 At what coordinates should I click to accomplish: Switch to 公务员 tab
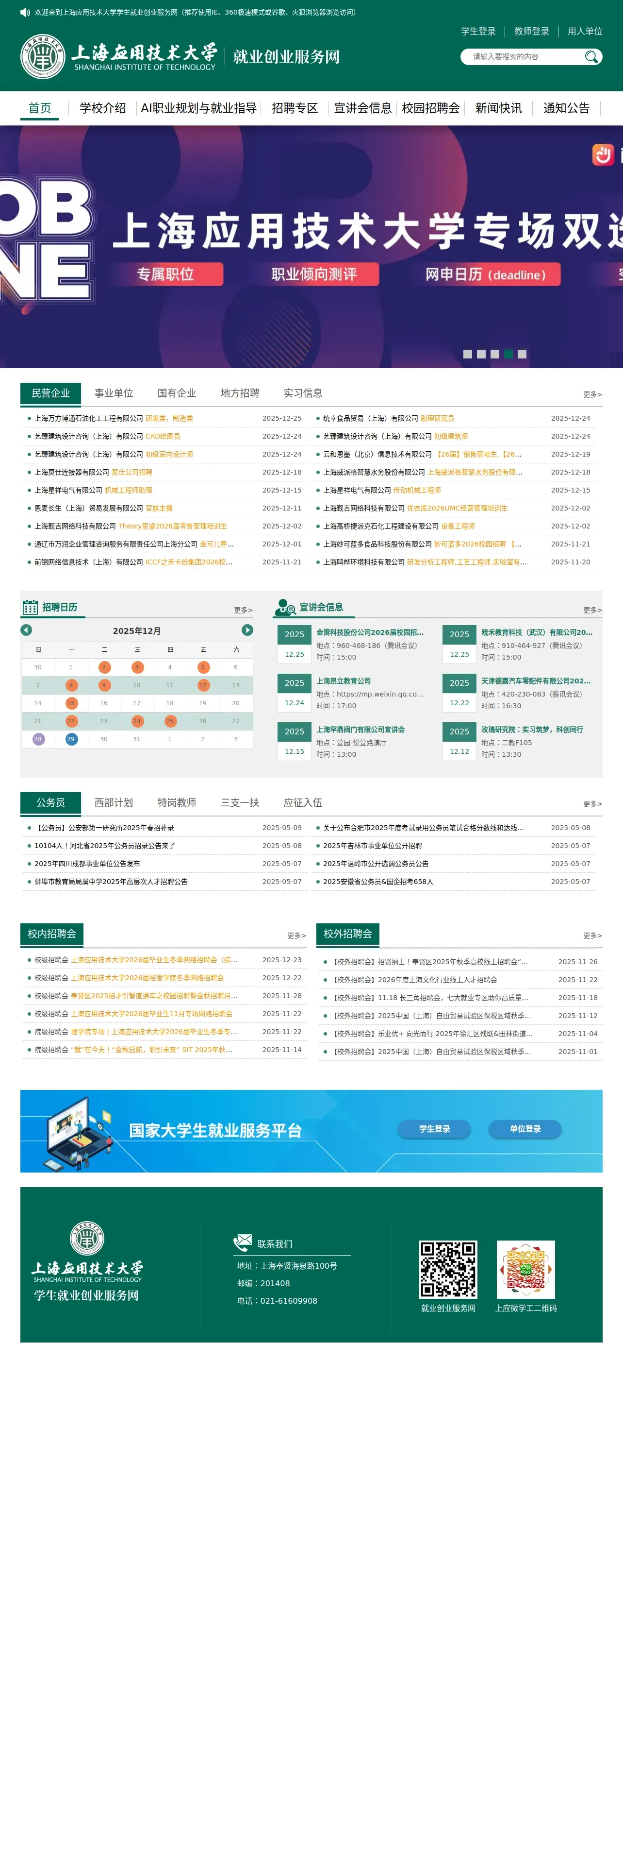(x=51, y=802)
